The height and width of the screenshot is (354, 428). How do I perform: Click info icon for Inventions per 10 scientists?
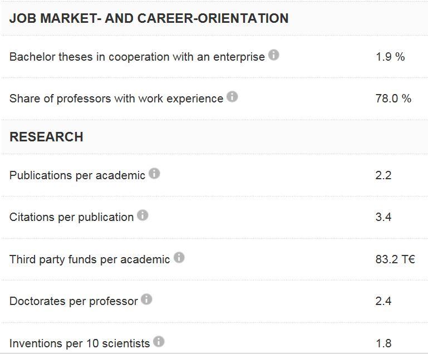coord(159,341)
